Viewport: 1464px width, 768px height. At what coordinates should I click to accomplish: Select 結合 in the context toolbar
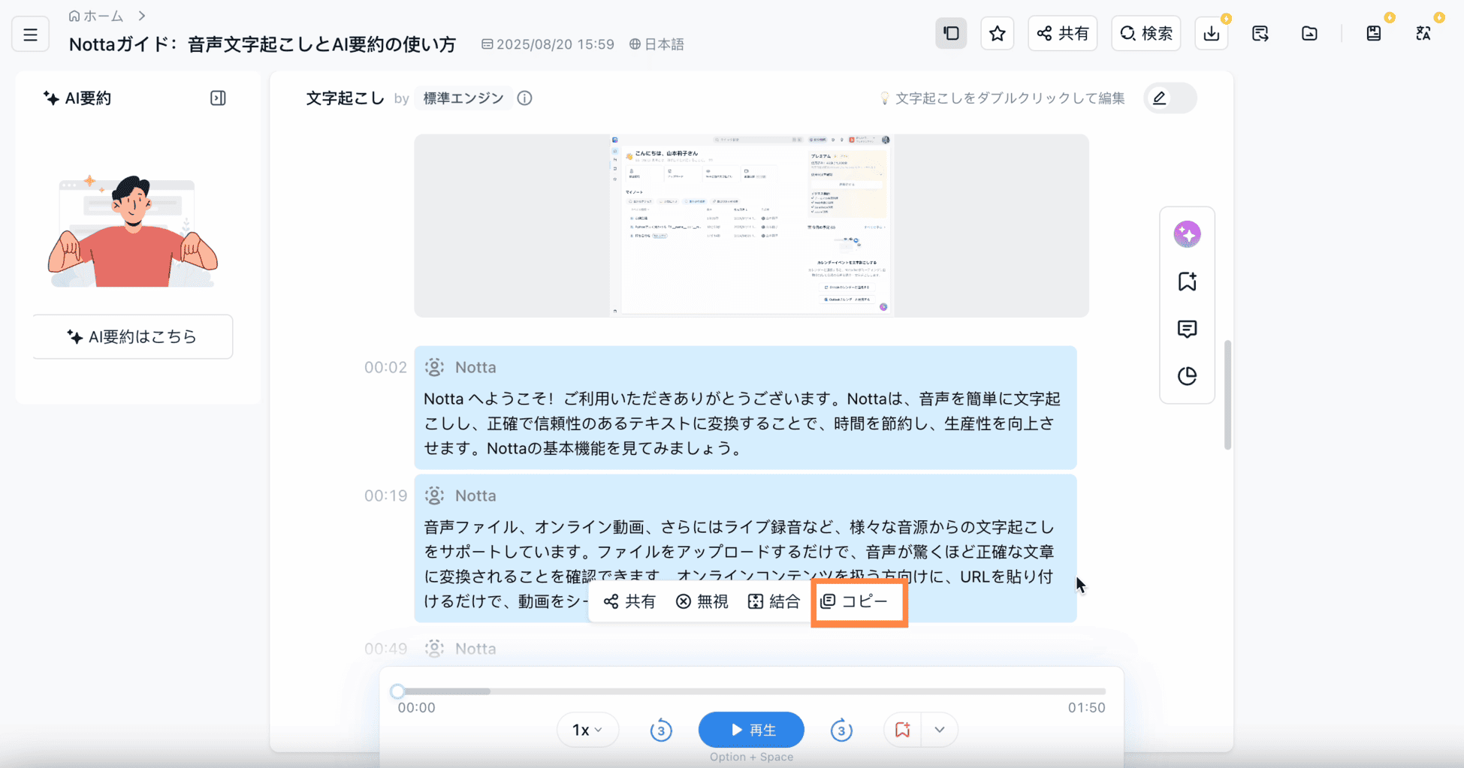[x=774, y=601]
